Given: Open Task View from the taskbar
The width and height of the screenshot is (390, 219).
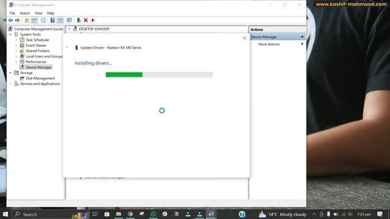Looking at the screenshot, I should [95, 214].
